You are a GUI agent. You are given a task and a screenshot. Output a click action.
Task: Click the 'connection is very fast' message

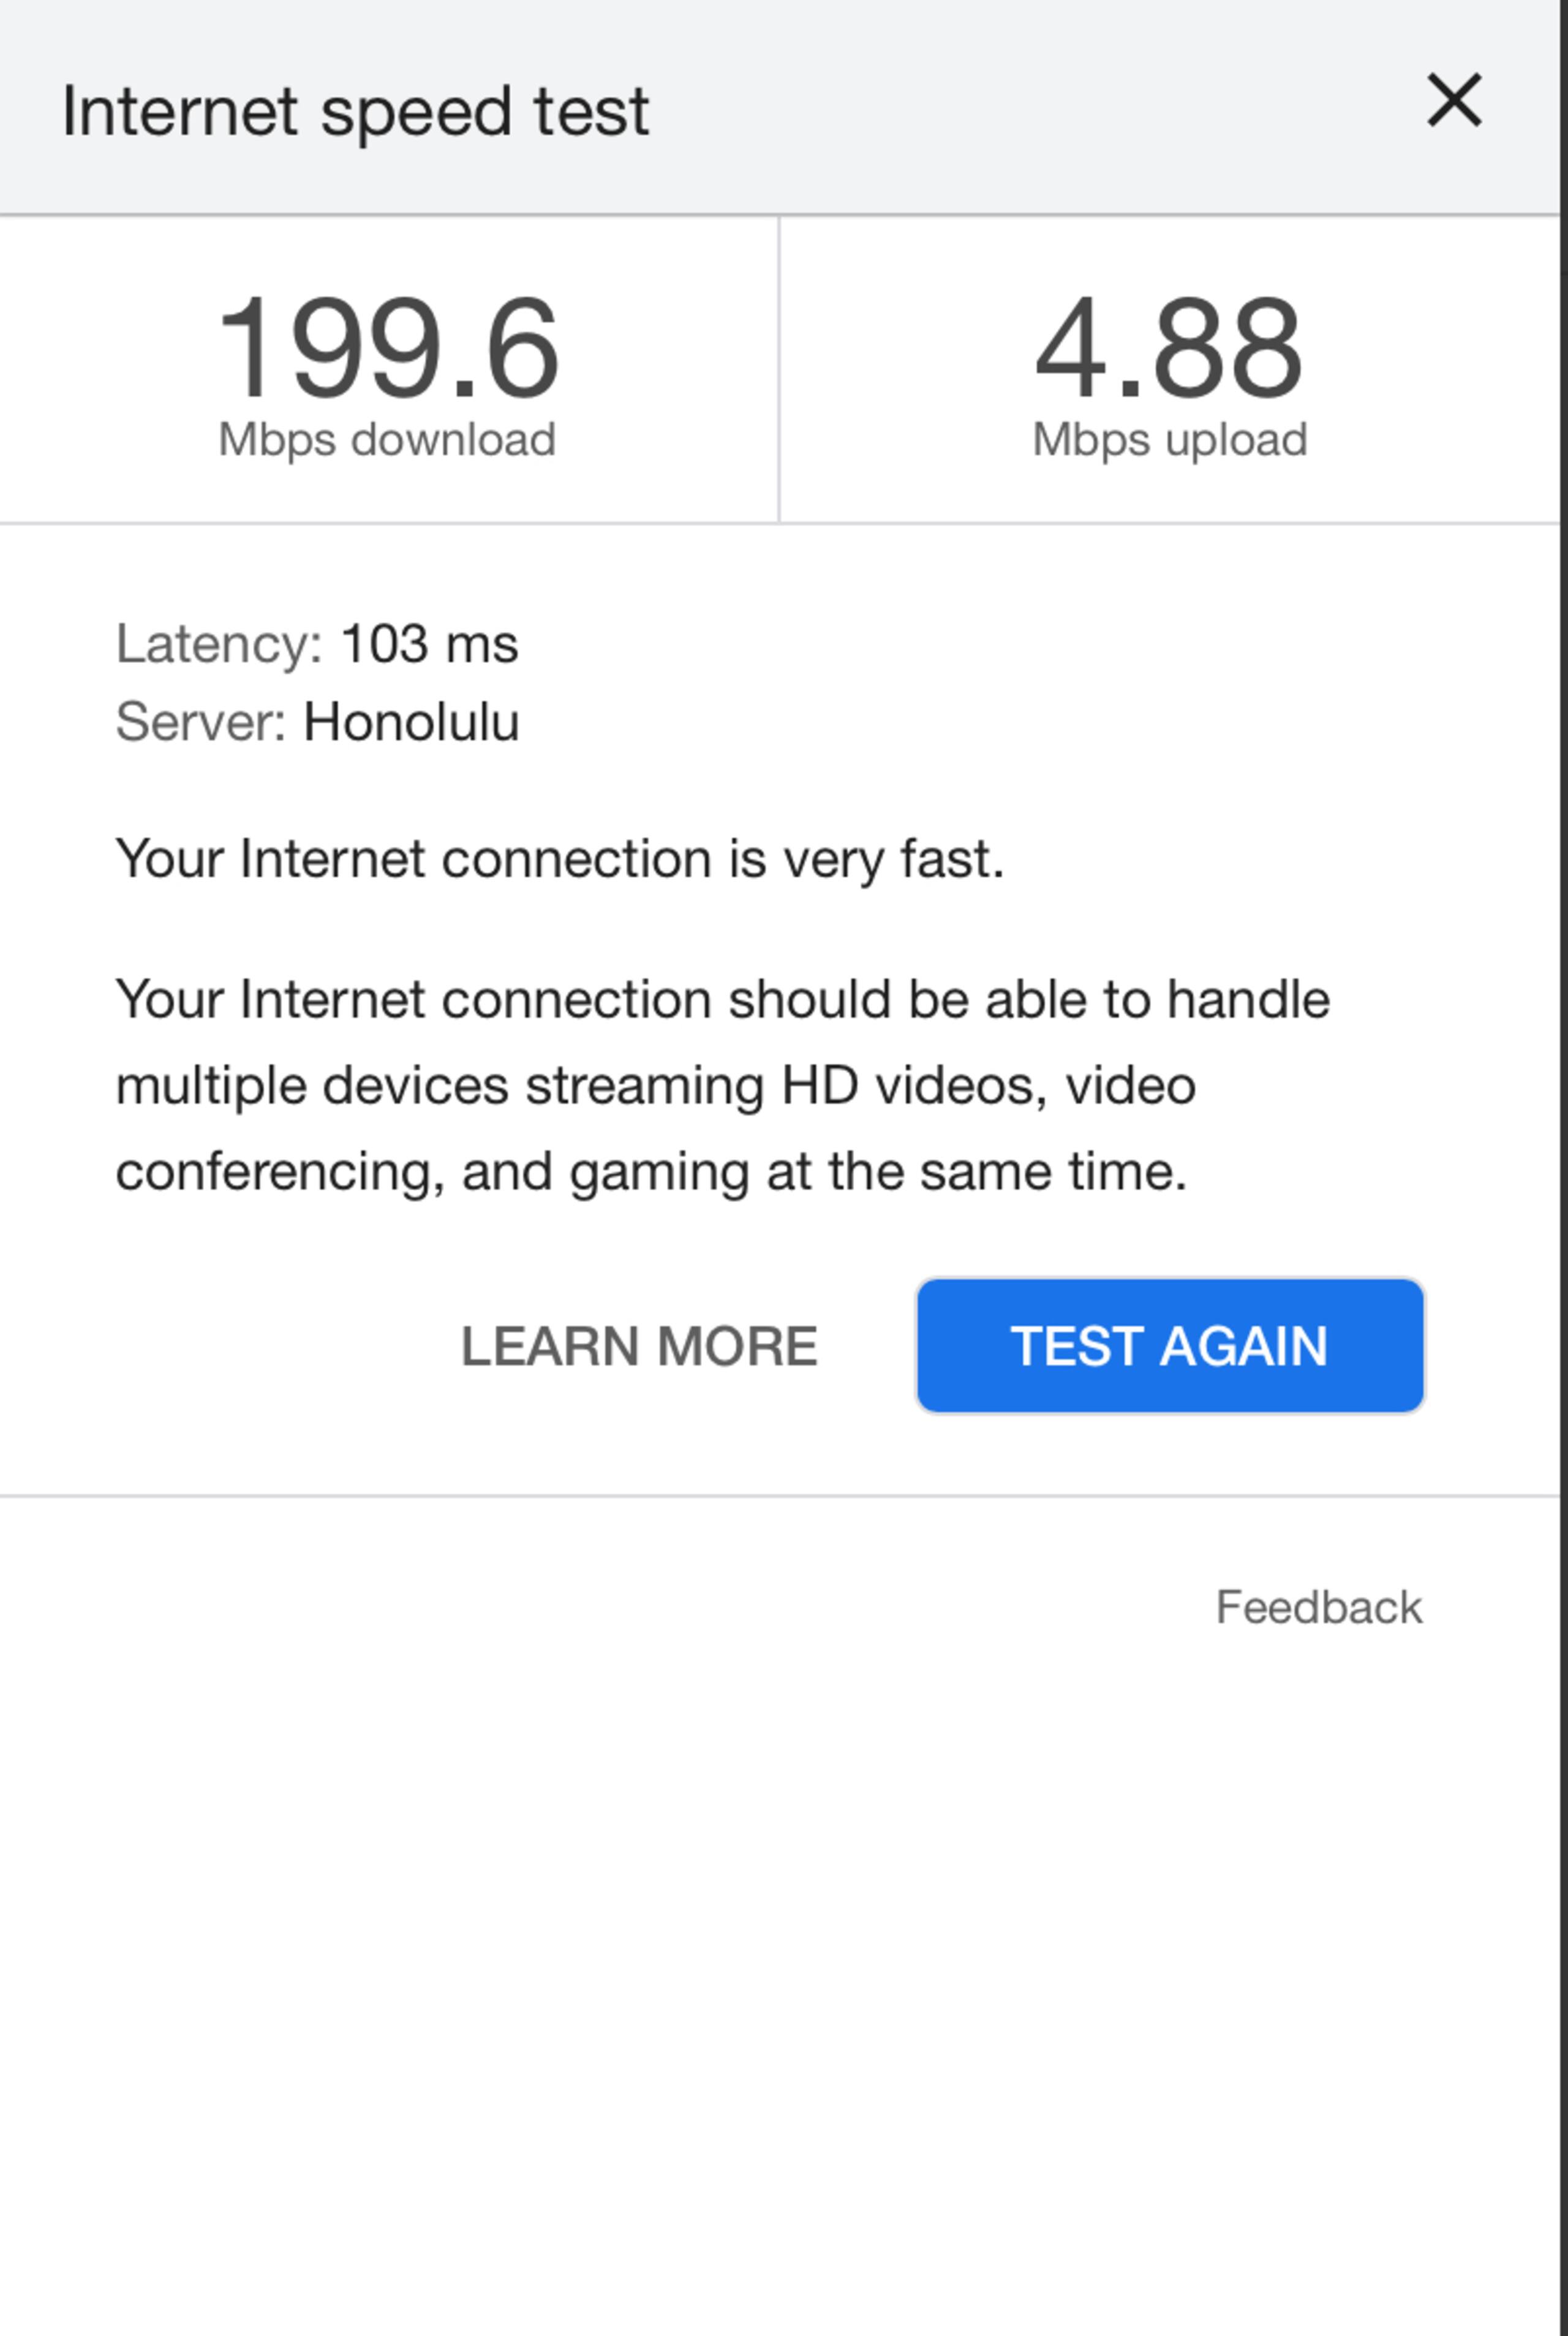(x=560, y=859)
